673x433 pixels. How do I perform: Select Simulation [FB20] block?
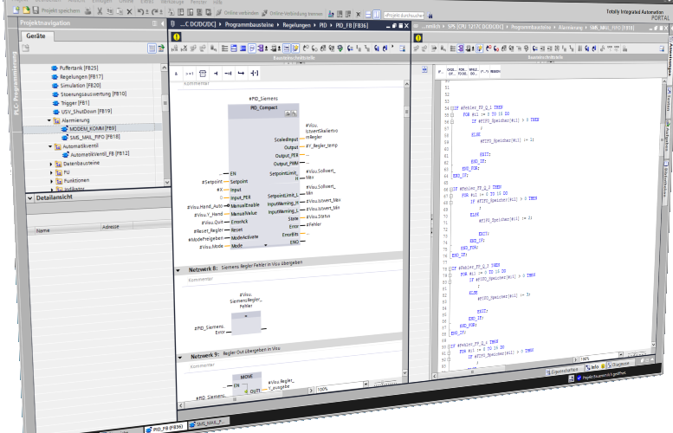point(77,86)
